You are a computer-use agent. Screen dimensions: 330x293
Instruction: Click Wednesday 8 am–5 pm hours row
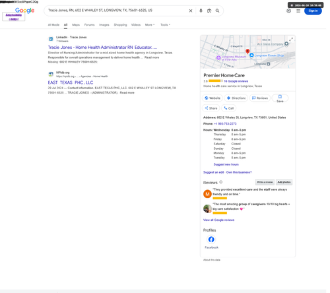(230, 130)
